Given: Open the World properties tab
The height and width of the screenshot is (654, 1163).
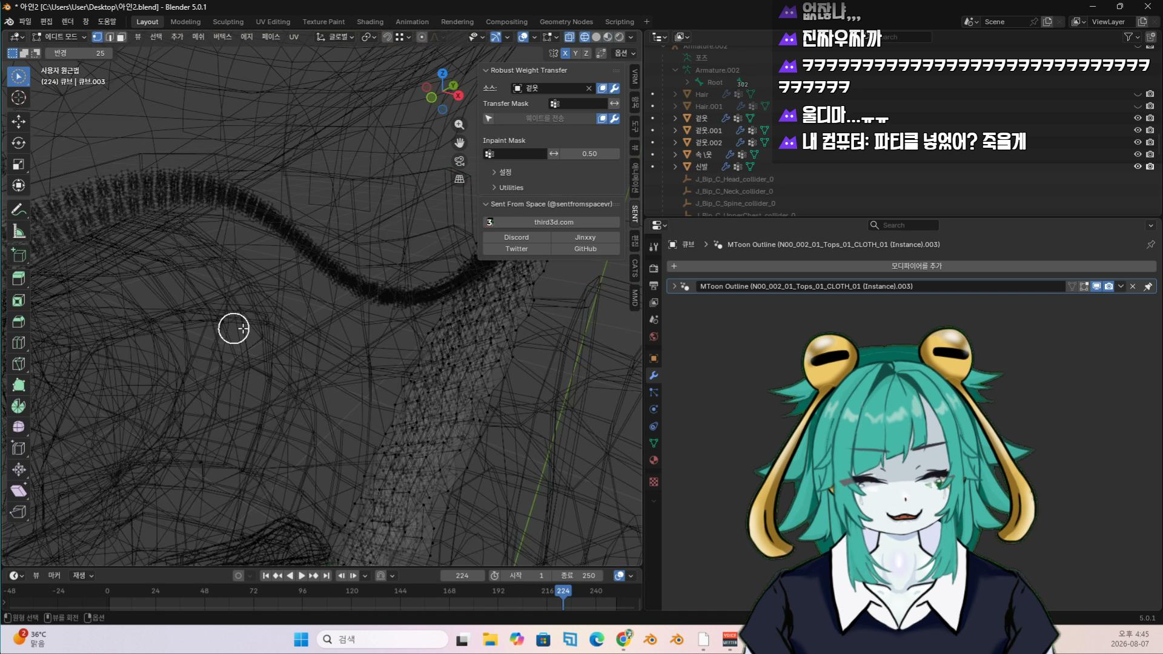Looking at the screenshot, I should pyautogui.click(x=654, y=337).
